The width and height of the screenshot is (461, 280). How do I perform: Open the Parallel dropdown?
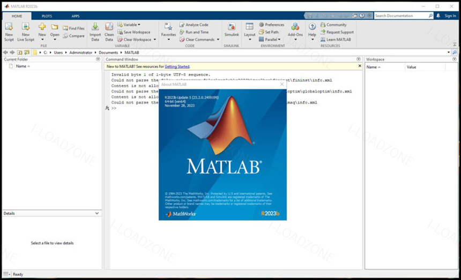coord(270,39)
